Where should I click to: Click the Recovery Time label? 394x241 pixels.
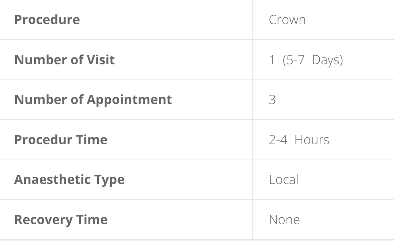(61, 219)
